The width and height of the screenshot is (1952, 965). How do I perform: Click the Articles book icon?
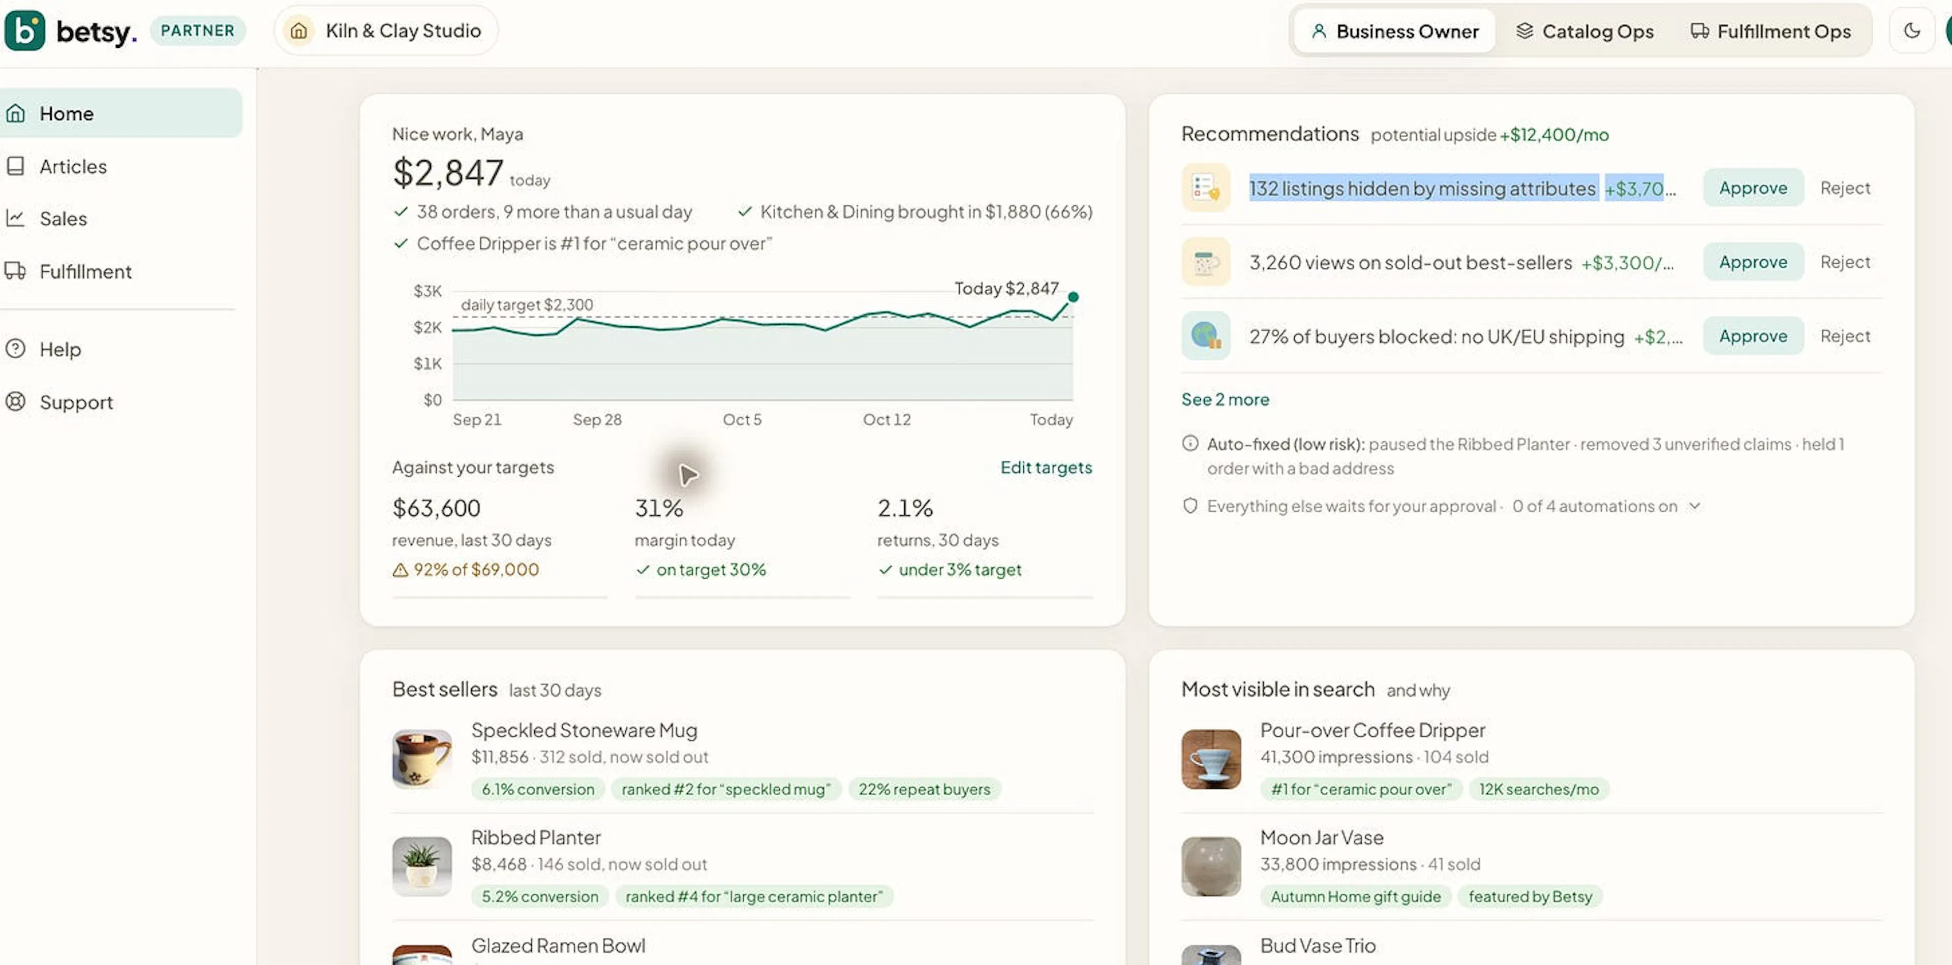[15, 166]
